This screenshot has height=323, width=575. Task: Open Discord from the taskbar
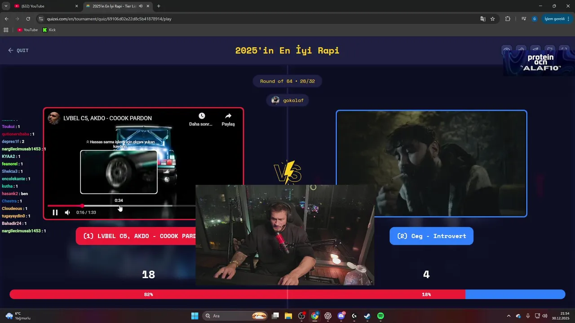[x=341, y=316]
